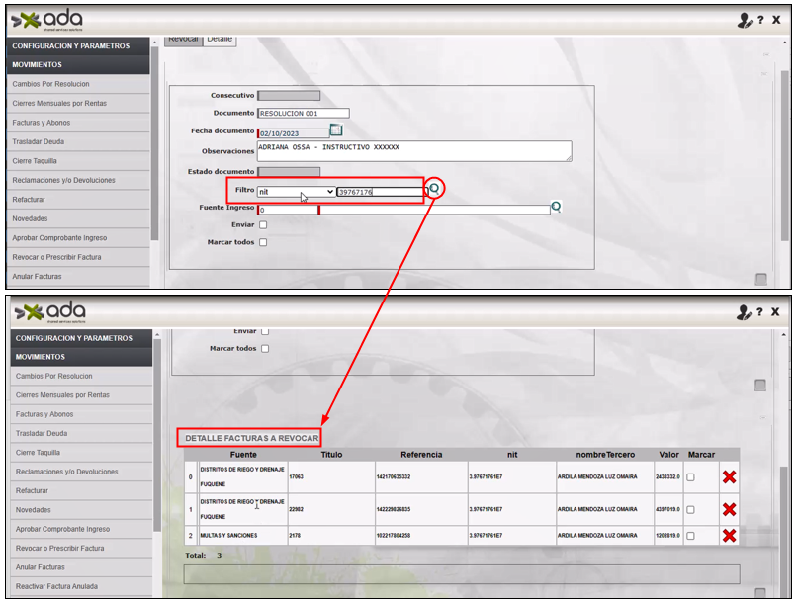The height and width of the screenshot is (603, 798).
Task: Check Marcar box for Multas y Sanciones
Action: [691, 536]
